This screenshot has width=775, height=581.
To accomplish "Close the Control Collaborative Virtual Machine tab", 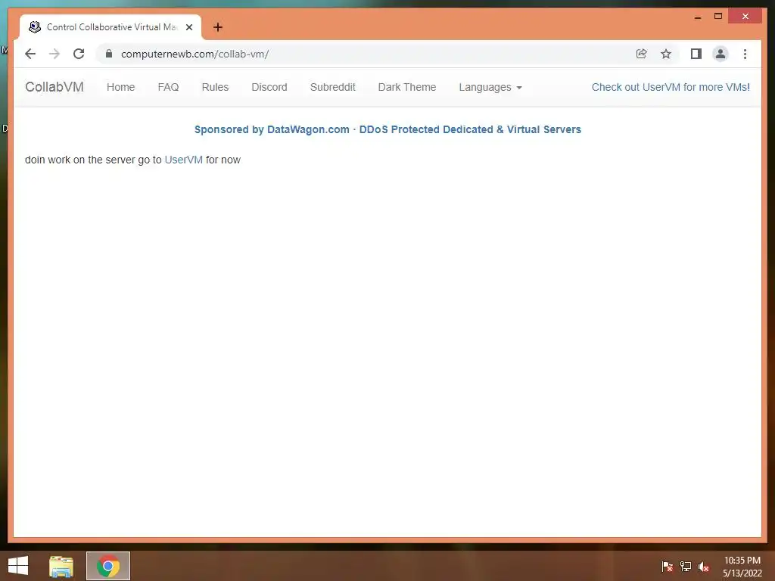I will 188,27.
